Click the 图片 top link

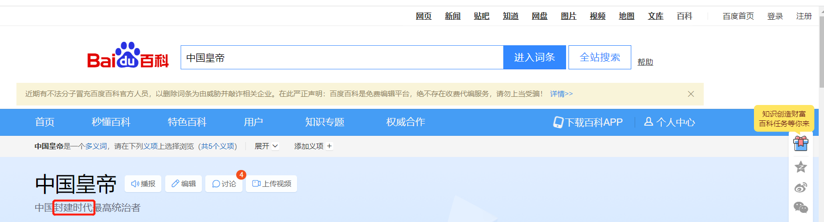click(x=568, y=16)
